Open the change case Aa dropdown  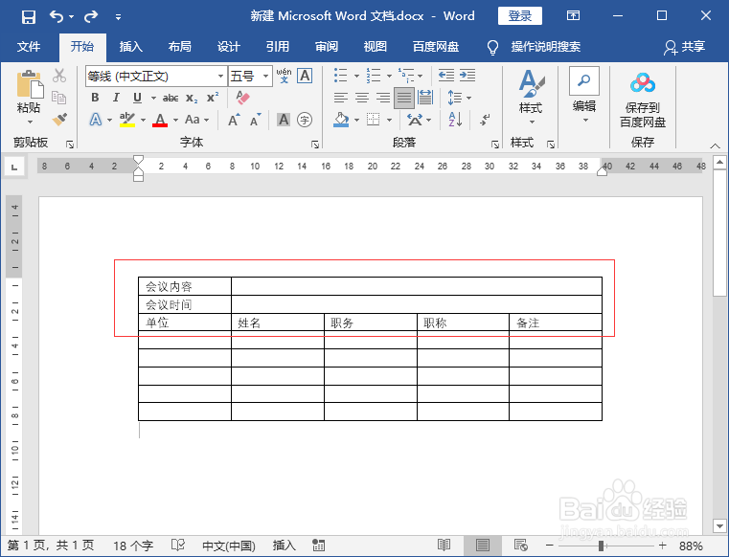pyautogui.click(x=196, y=120)
